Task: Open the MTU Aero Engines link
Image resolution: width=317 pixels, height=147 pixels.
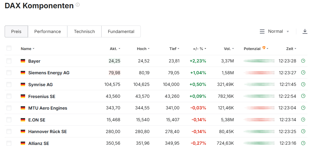Action: click(48, 108)
